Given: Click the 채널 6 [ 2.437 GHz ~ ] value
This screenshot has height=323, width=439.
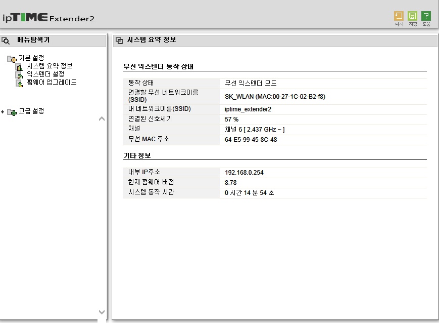Looking at the screenshot, I should click(255, 130).
